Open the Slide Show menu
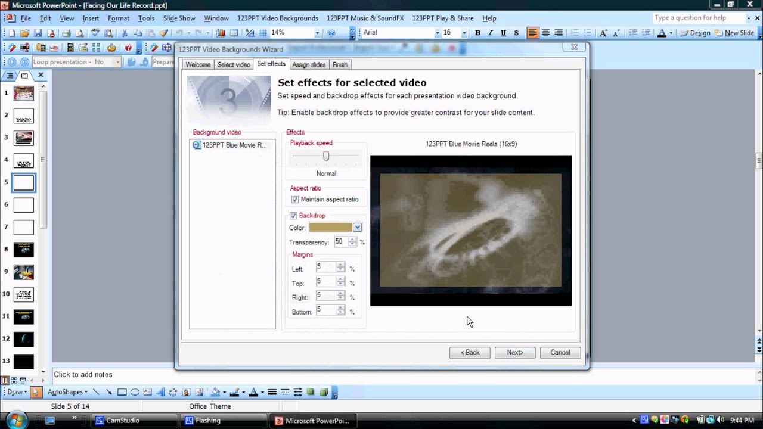The height and width of the screenshot is (429, 763). pyautogui.click(x=179, y=18)
